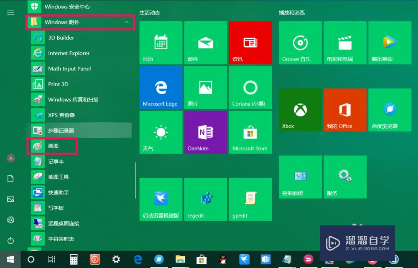Open Print 3D app
The width and height of the screenshot is (418, 268).
[x=79, y=84]
